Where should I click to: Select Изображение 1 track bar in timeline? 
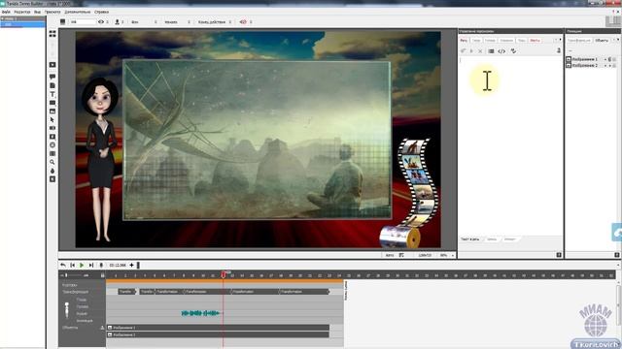coord(218,328)
